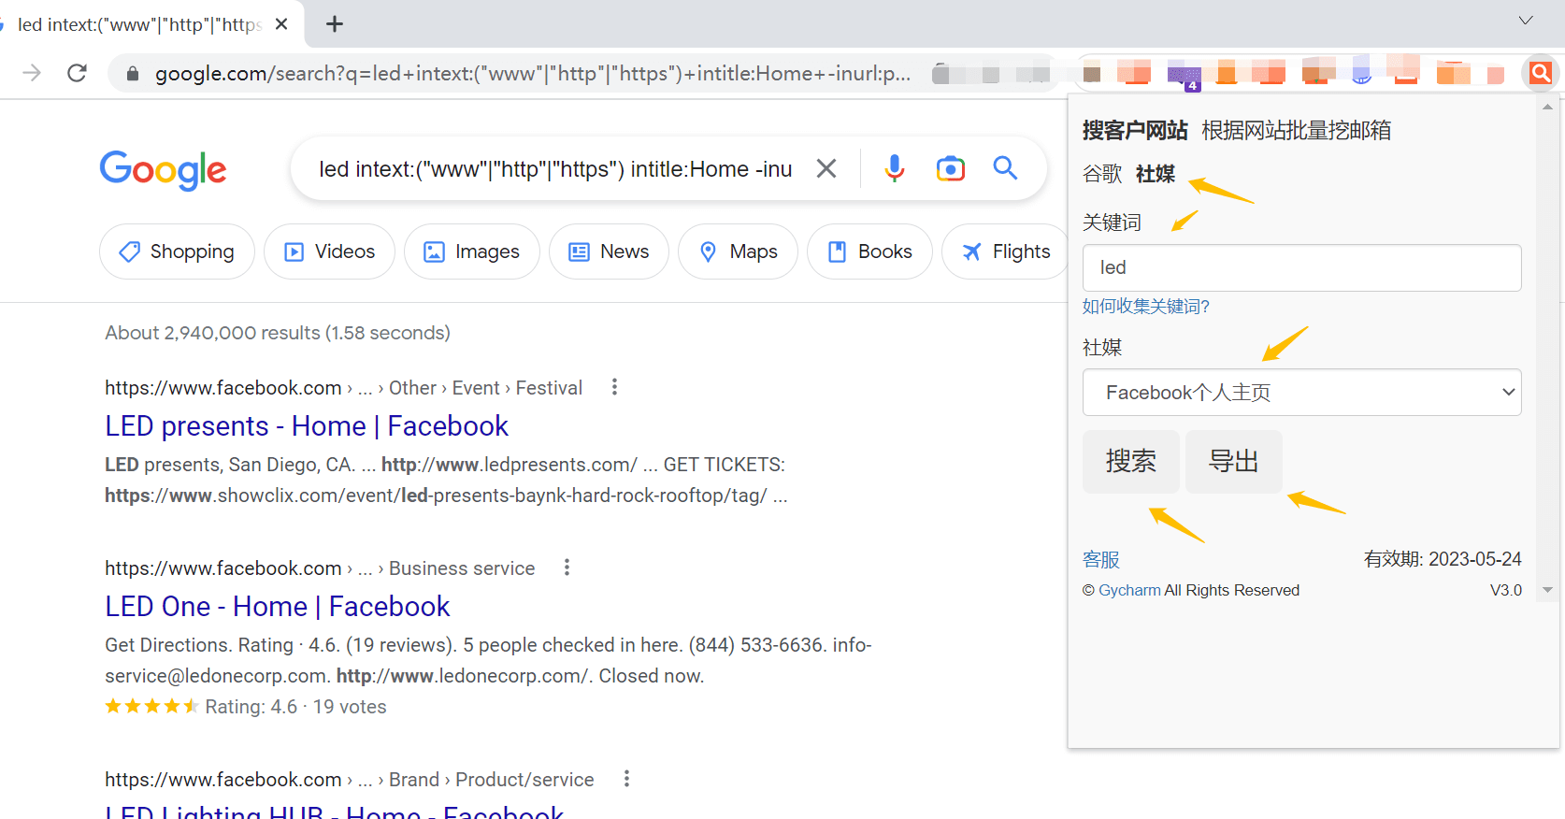Open options menu for LED presents result
1565x819 pixels.
pos(614,387)
